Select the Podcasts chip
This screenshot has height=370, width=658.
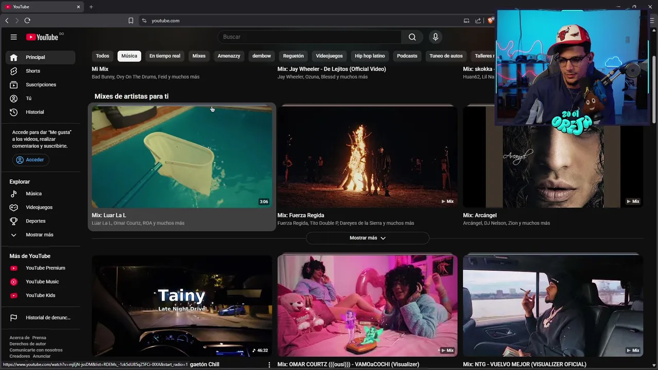pyautogui.click(x=407, y=56)
